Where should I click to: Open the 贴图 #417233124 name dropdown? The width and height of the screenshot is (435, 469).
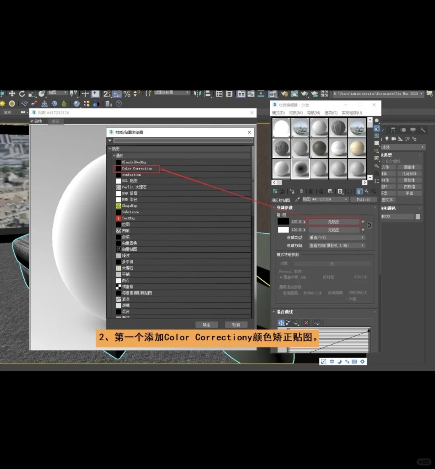pos(325,199)
